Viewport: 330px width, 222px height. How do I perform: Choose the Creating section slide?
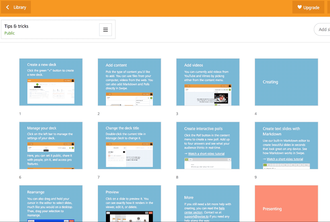pyautogui.click(x=286, y=82)
